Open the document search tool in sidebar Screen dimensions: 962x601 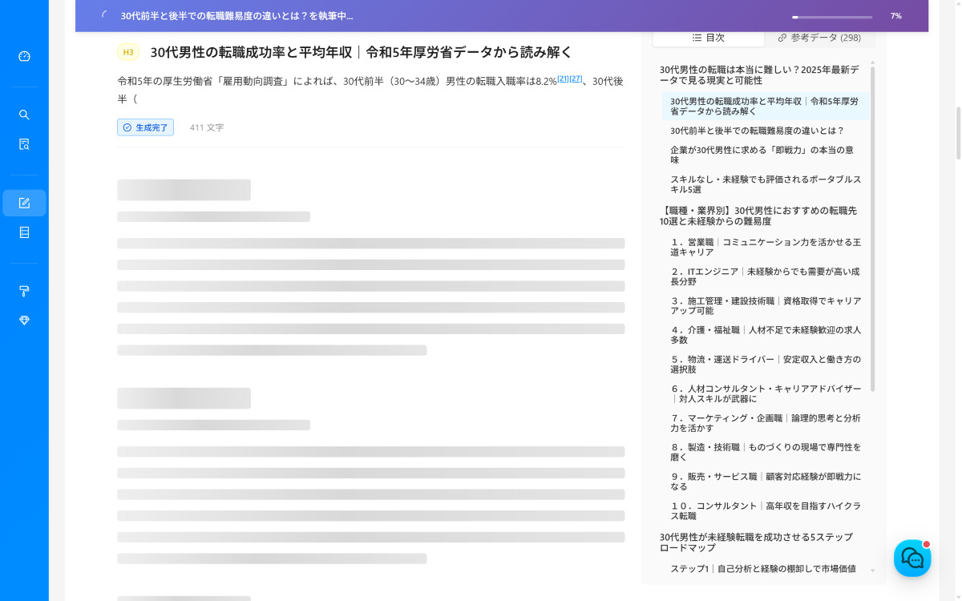pyautogui.click(x=24, y=144)
